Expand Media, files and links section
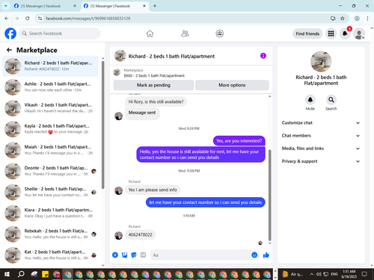Screen dimensions: 374x280 tap(321, 149)
